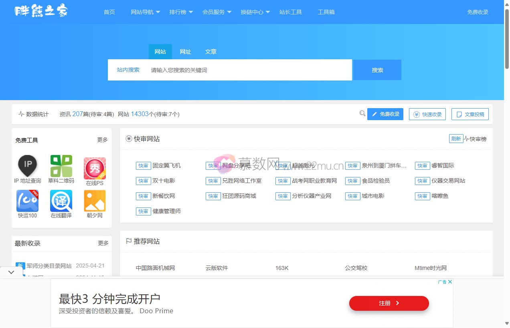
Task: Launch the 在线PS online editor
Action: pos(94,169)
